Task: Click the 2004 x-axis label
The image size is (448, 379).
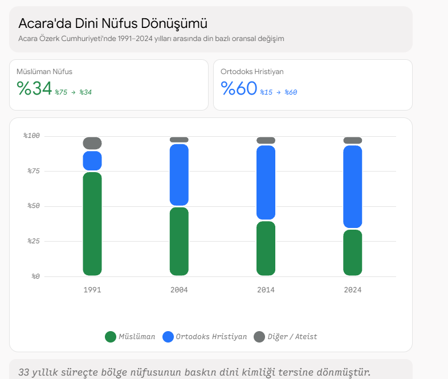Action: coord(179,290)
